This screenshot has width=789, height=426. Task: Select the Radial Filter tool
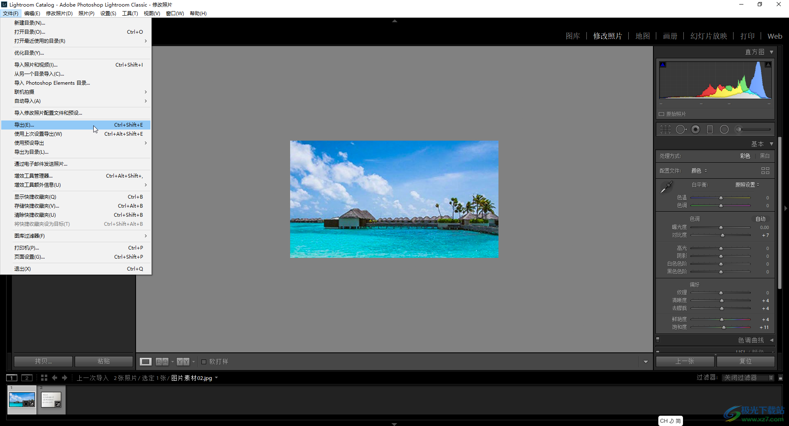point(724,130)
